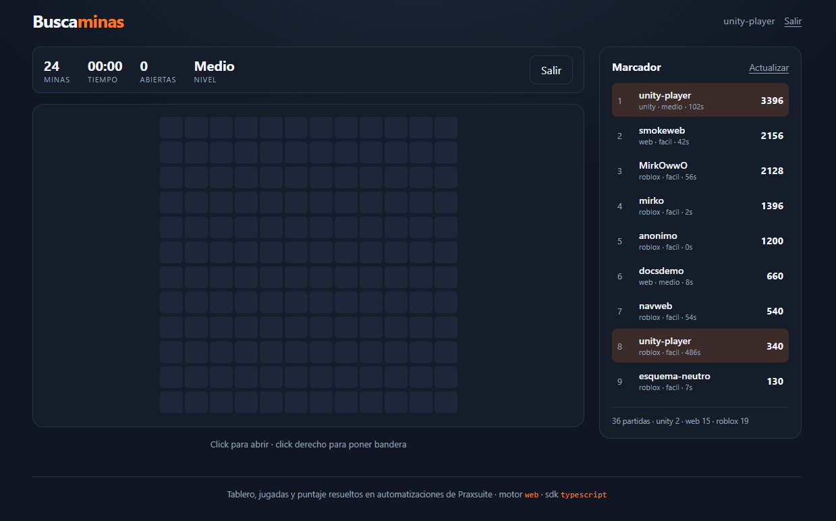Image resolution: width=836 pixels, height=521 pixels.
Task: Open the bottom-left cell of the minefield
Action: click(171, 402)
